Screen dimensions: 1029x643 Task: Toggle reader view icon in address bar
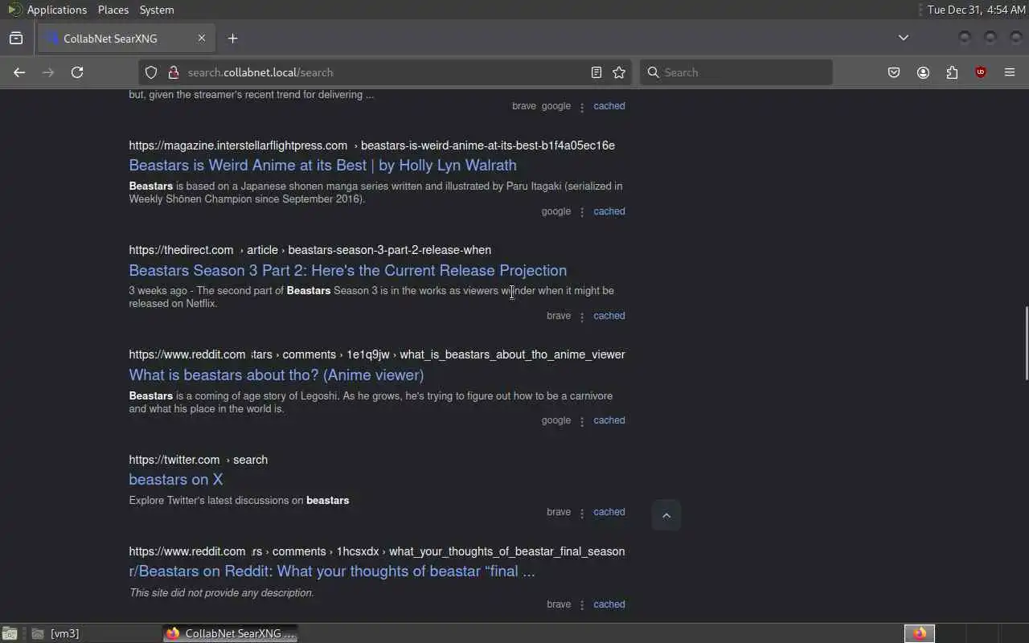596,72
